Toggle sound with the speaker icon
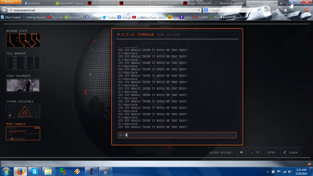This screenshot has height=176, width=313. pyautogui.click(x=242, y=153)
